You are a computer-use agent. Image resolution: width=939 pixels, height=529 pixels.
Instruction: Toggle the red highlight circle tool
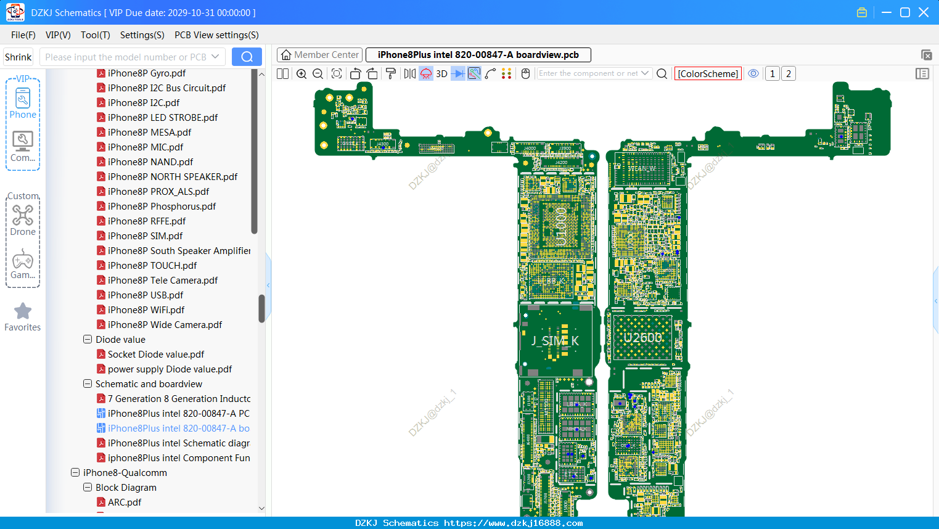[426, 74]
